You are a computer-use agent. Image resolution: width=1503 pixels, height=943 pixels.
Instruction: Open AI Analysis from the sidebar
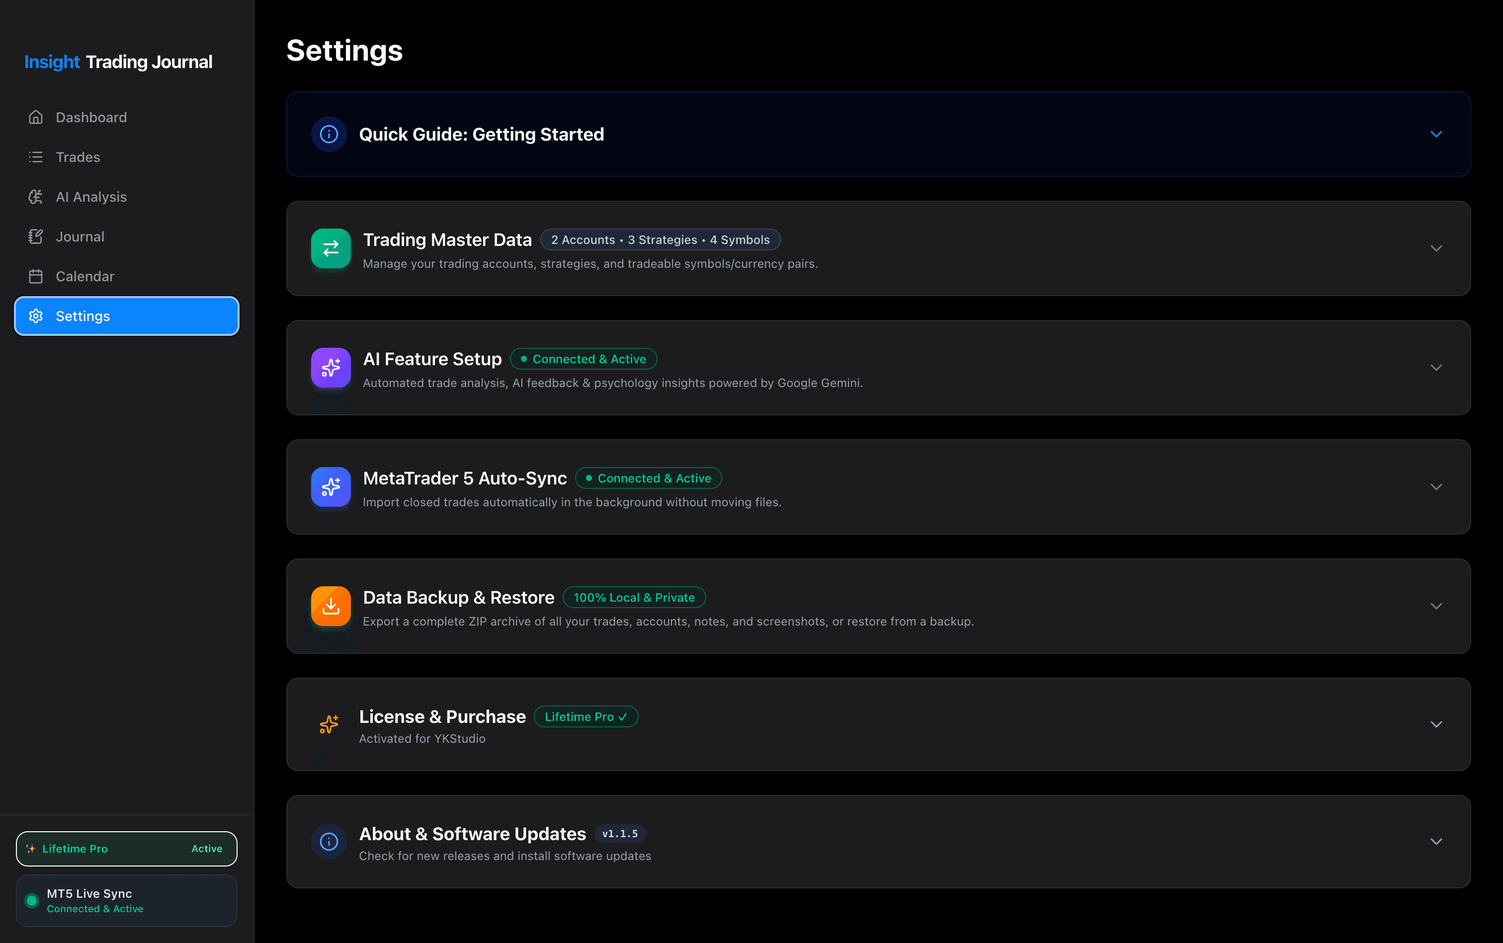[127, 197]
